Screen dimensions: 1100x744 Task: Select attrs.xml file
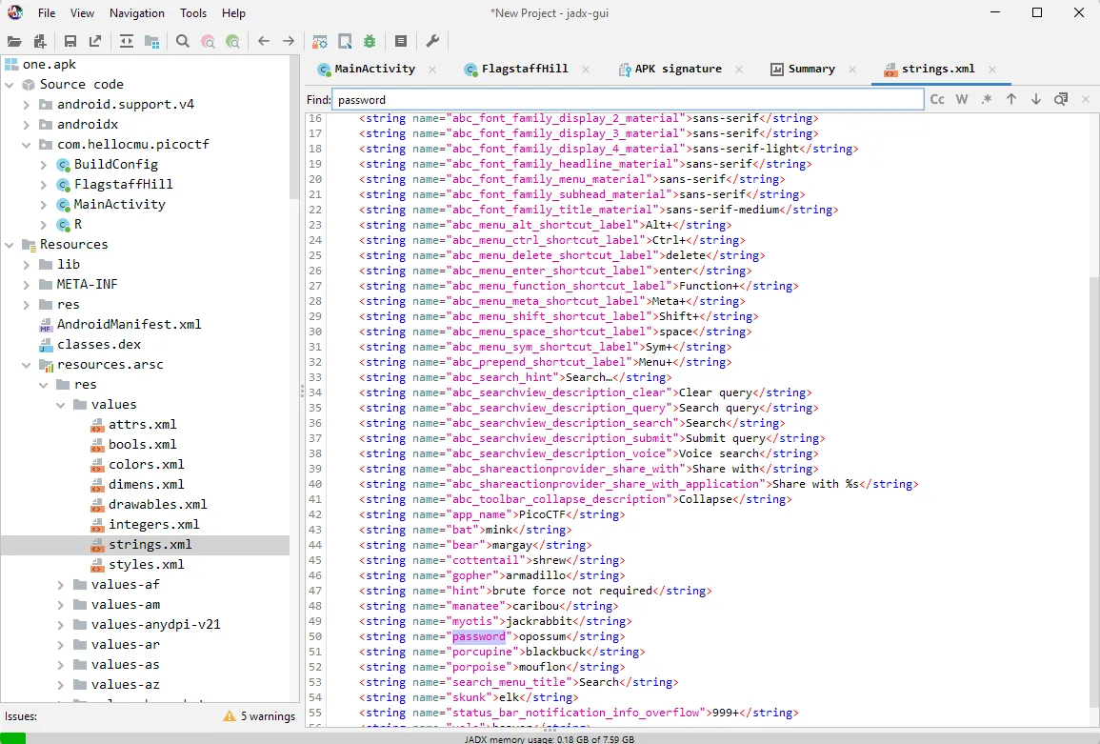click(143, 425)
